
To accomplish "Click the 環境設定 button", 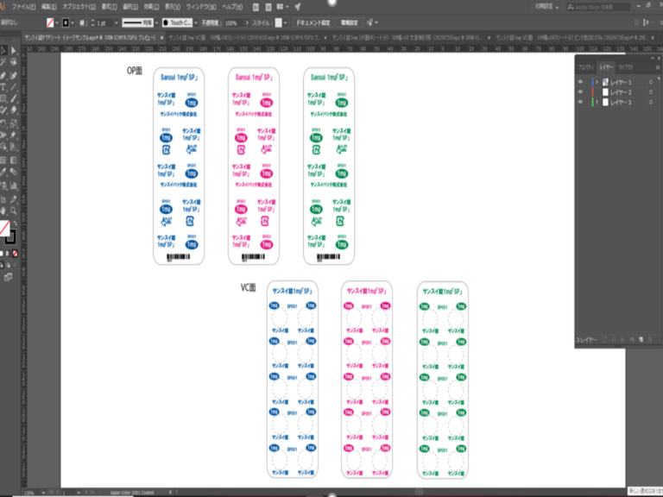I will point(348,22).
